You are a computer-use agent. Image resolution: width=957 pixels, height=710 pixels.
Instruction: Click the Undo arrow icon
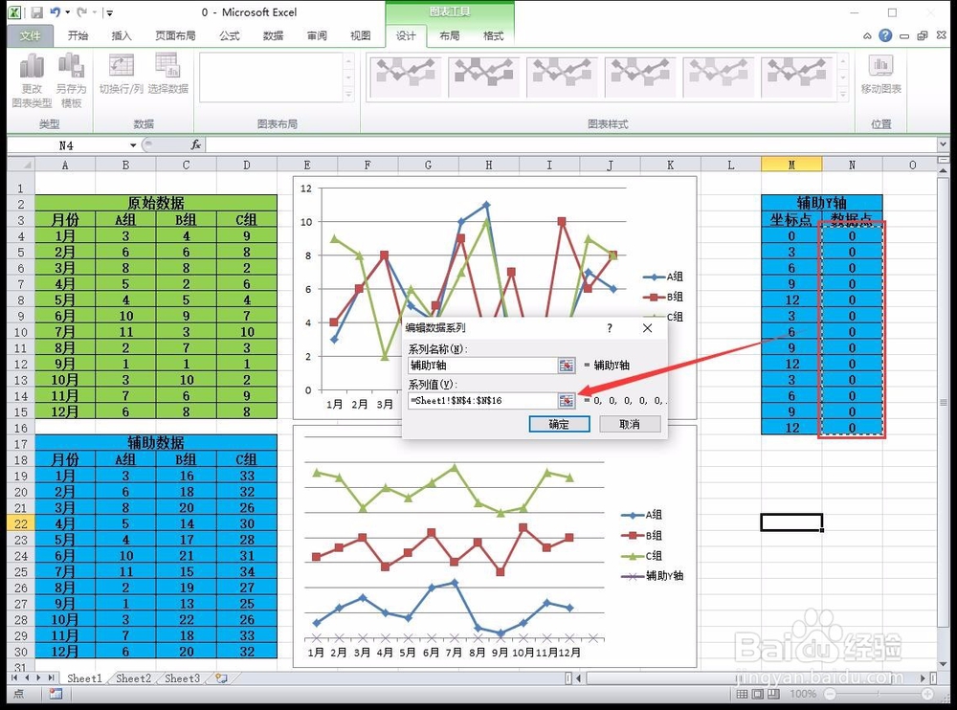pyautogui.click(x=55, y=12)
